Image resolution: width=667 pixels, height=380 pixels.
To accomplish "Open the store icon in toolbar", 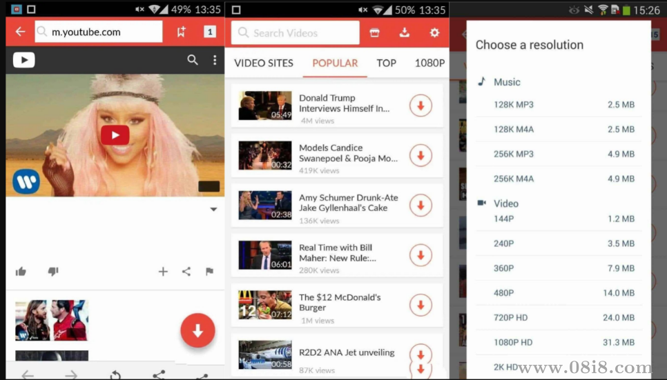I will point(374,32).
